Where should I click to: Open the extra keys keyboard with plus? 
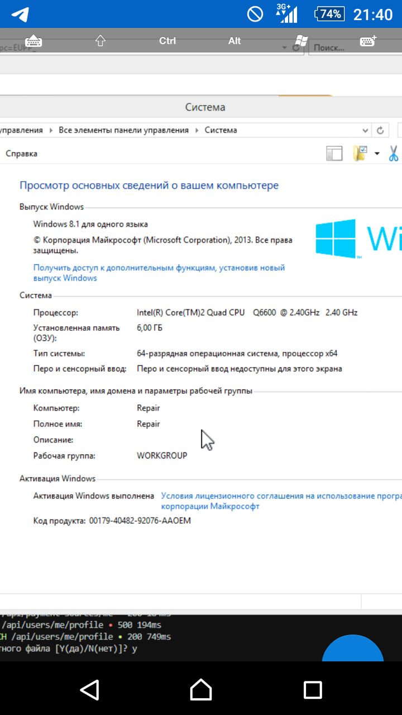[368, 41]
